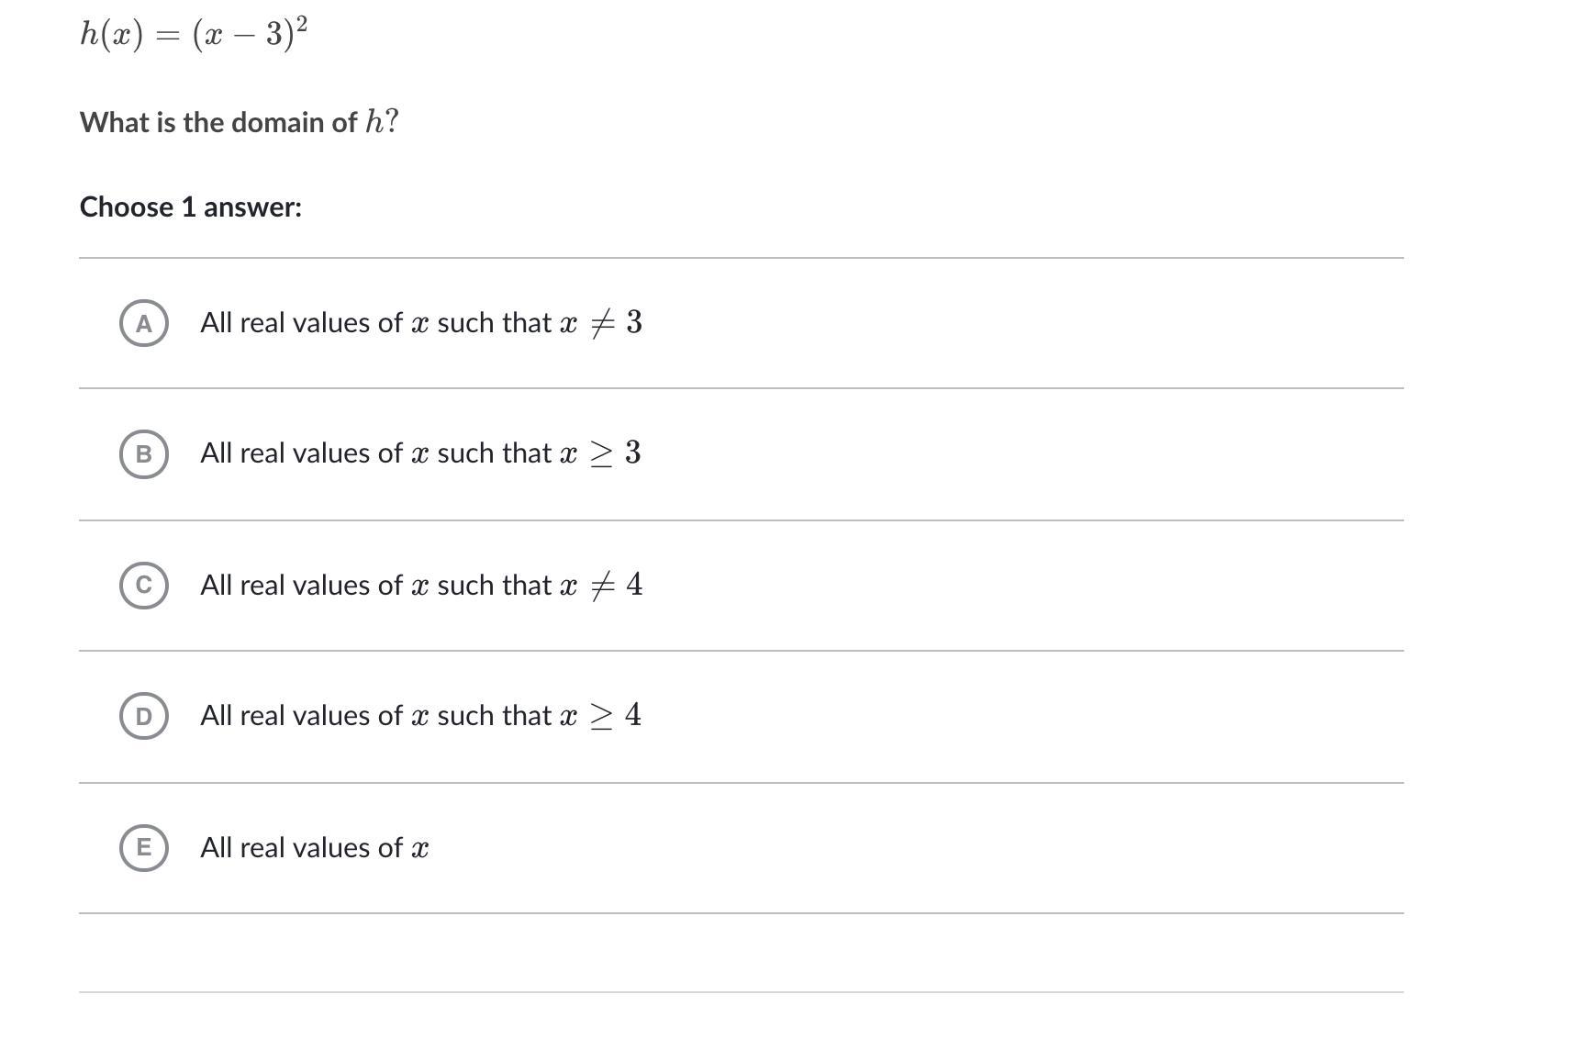Click the "x ≠ 4" math expression in option C
Screen dimensions: 1584x1039
tap(601, 586)
